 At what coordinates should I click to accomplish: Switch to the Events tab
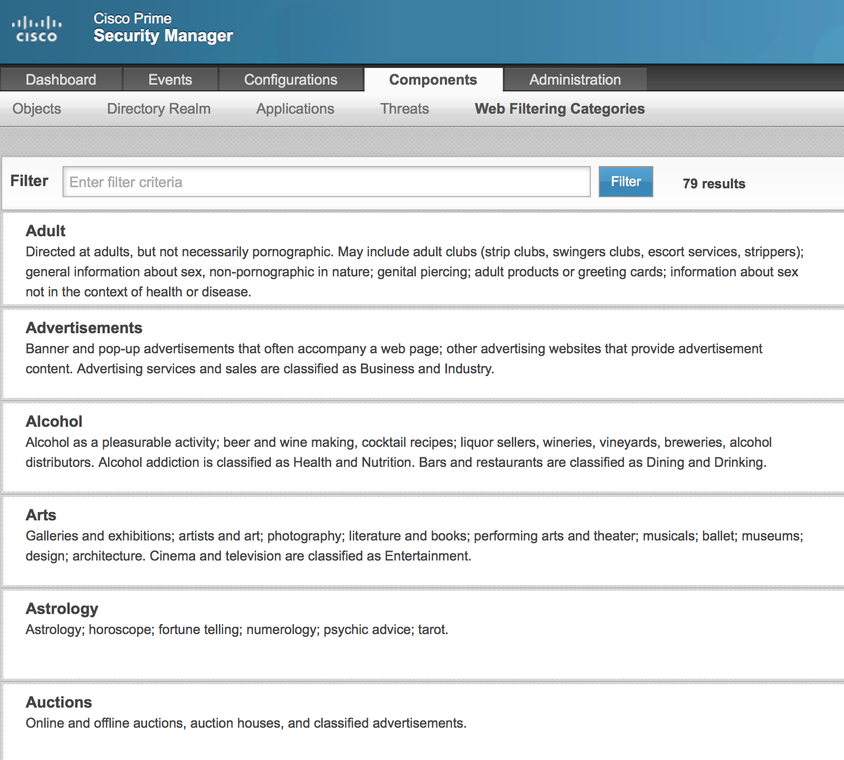click(170, 80)
